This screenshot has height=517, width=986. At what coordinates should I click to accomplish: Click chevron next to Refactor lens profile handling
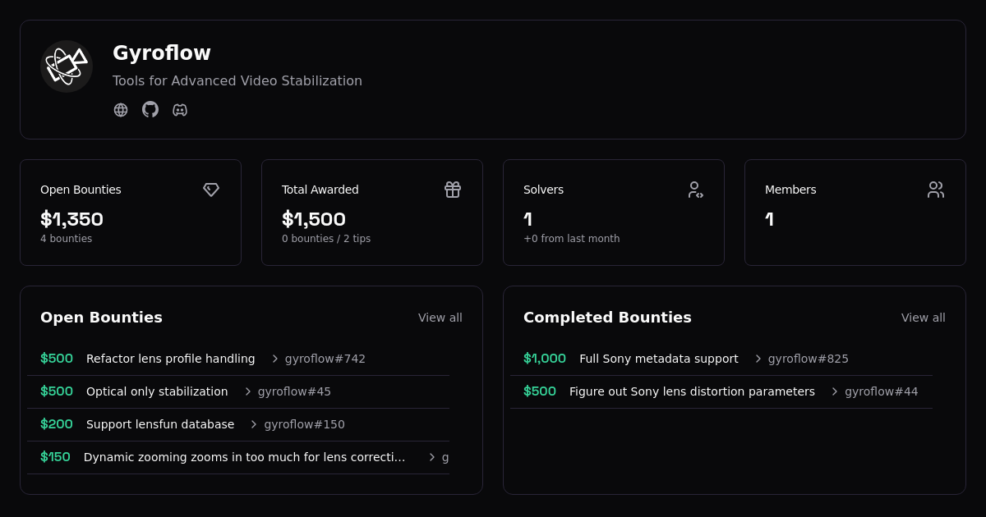275,359
